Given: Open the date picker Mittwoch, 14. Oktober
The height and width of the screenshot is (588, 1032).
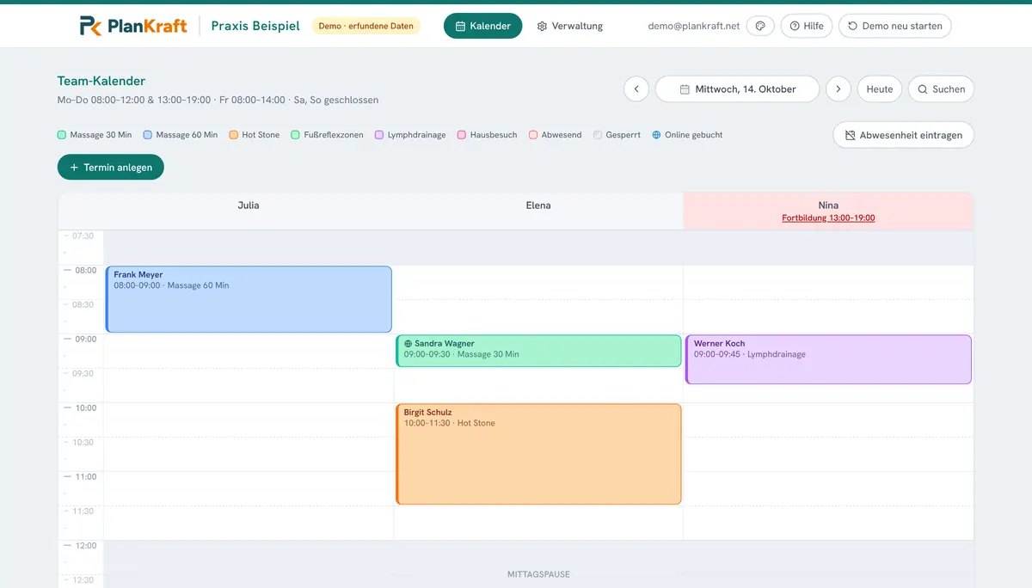Looking at the screenshot, I should [x=737, y=89].
